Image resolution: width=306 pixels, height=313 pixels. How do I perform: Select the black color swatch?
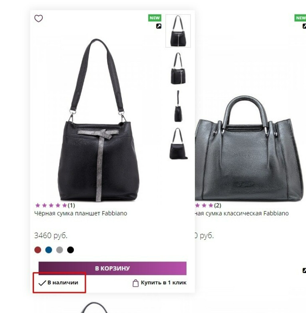[70, 250]
